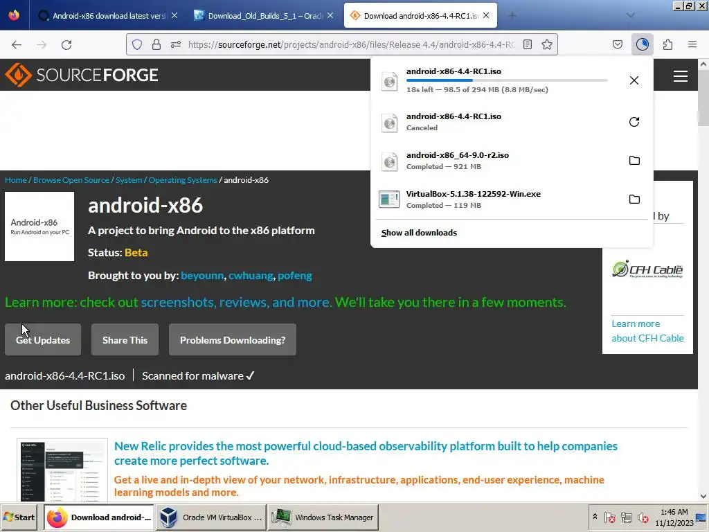Click the Action Center flag tray icon
Image resolution: width=709 pixels, height=532 pixels.
point(609,517)
